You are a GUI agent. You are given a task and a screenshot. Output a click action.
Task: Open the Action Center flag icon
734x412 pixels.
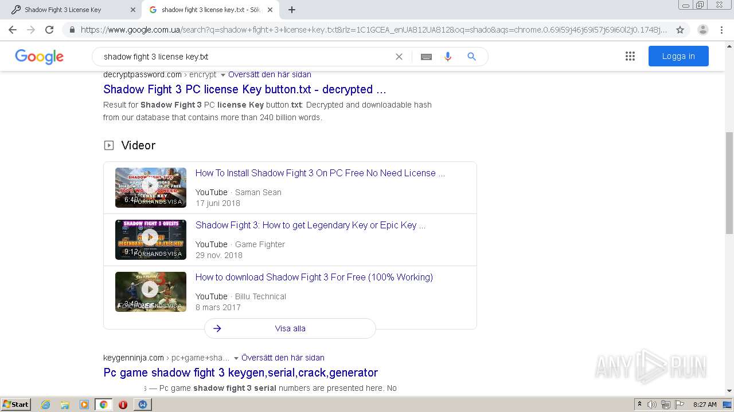coord(680,405)
